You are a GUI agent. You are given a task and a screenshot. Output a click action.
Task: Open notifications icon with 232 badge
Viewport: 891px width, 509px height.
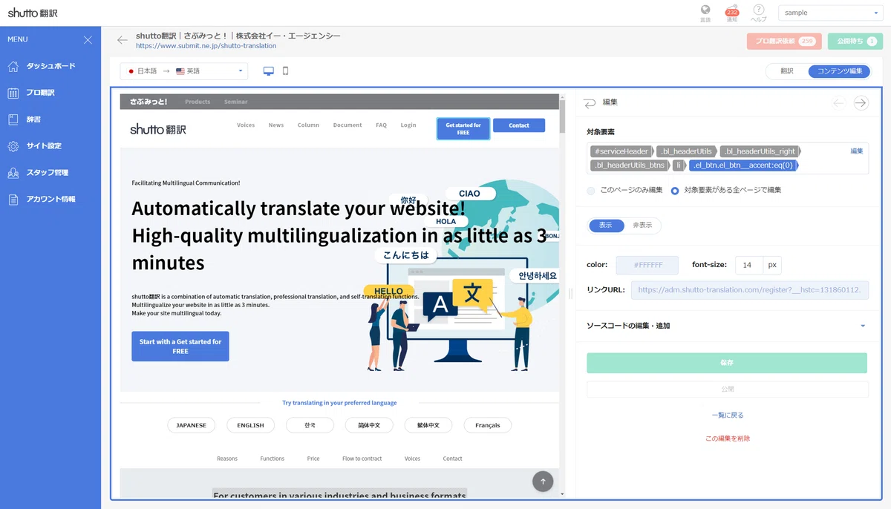tap(732, 11)
